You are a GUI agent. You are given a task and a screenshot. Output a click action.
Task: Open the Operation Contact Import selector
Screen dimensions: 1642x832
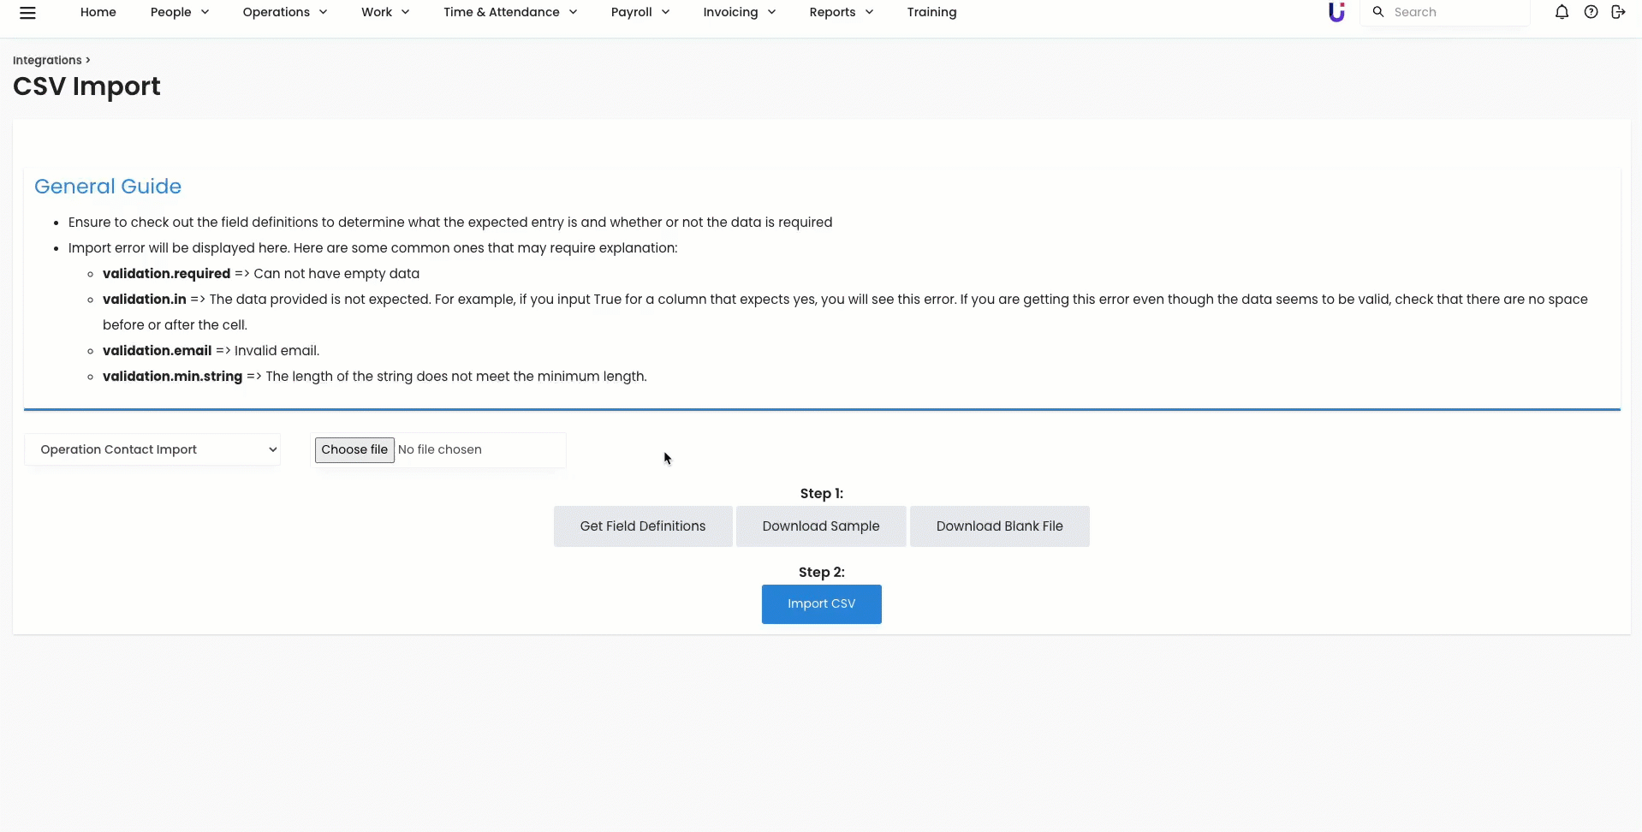(152, 449)
